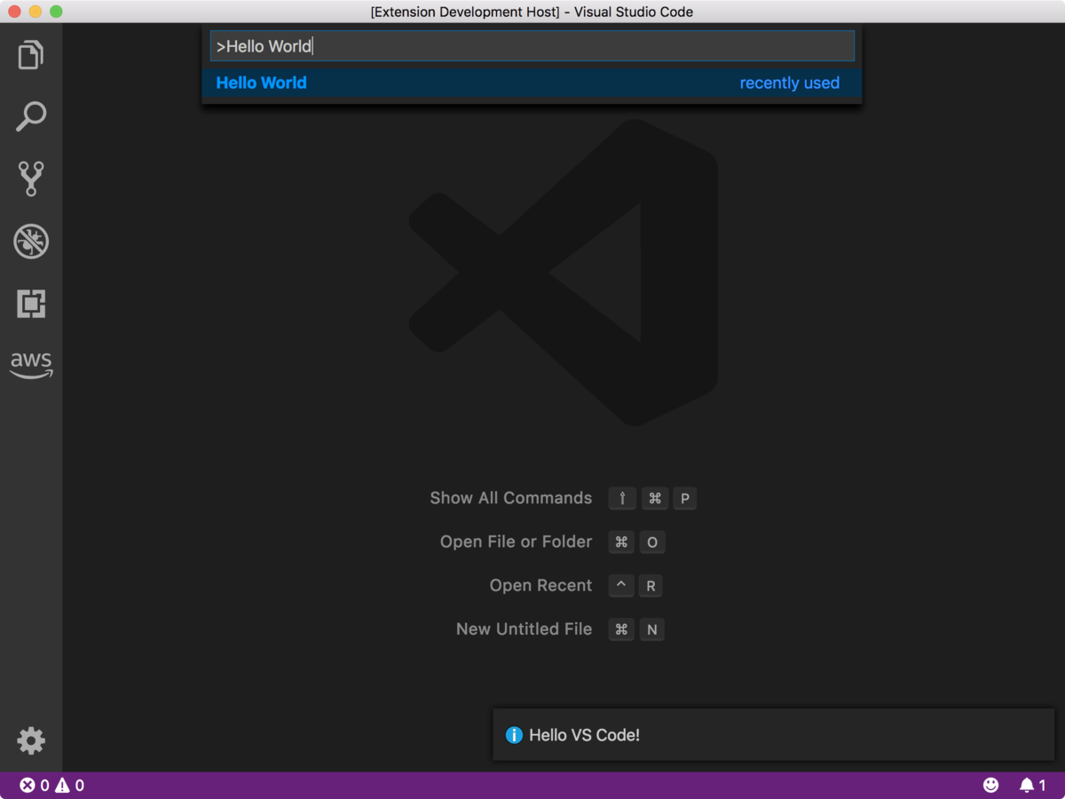Open the Manage gear settings menu
The image size is (1065, 799).
coord(31,740)
